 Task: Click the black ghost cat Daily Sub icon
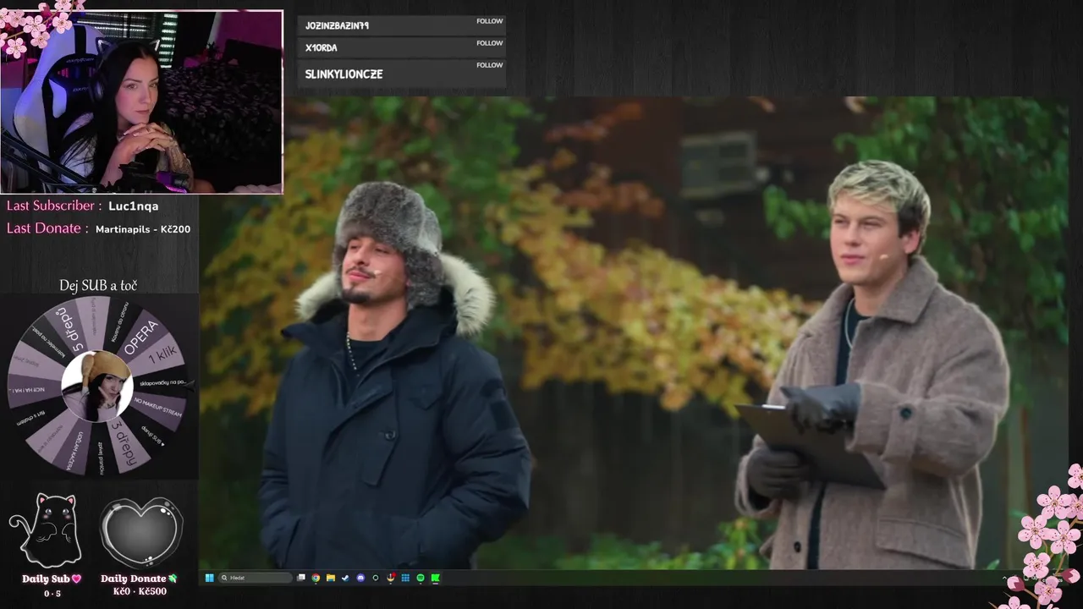click(46, 530)
